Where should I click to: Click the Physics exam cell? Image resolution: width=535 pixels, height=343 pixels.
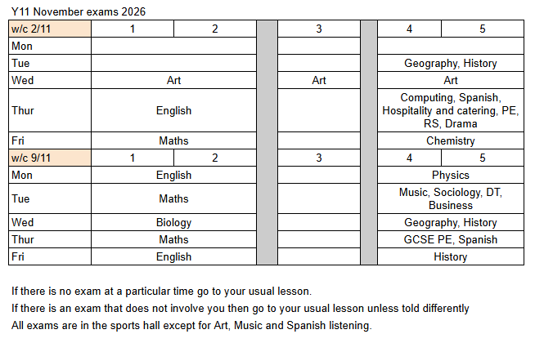click(x=451, y=175)
